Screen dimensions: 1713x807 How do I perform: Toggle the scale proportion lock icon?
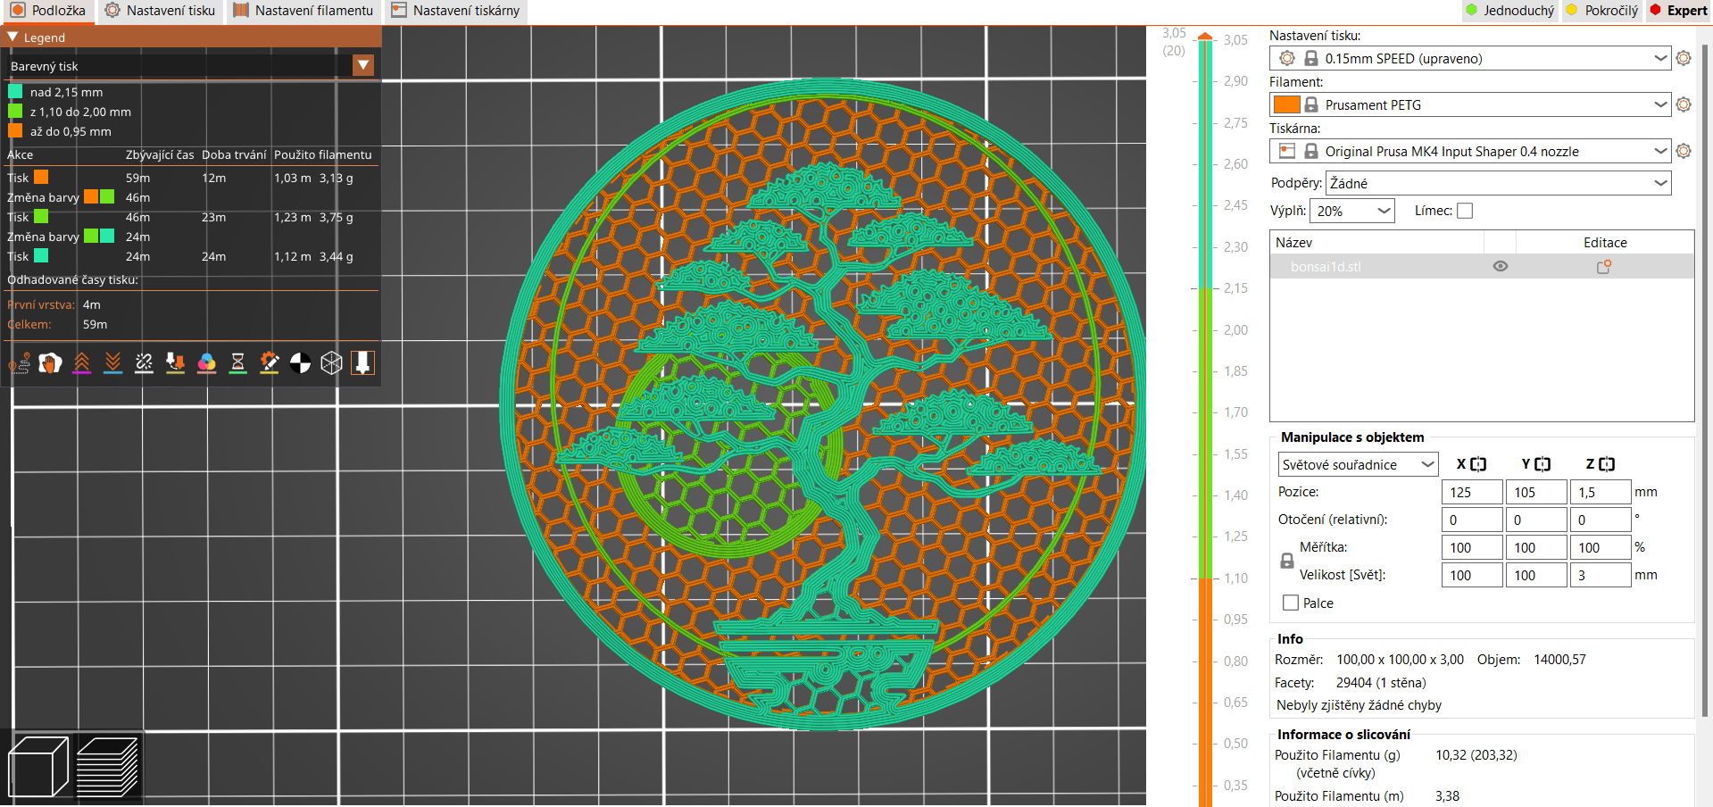click(1287, 561)
